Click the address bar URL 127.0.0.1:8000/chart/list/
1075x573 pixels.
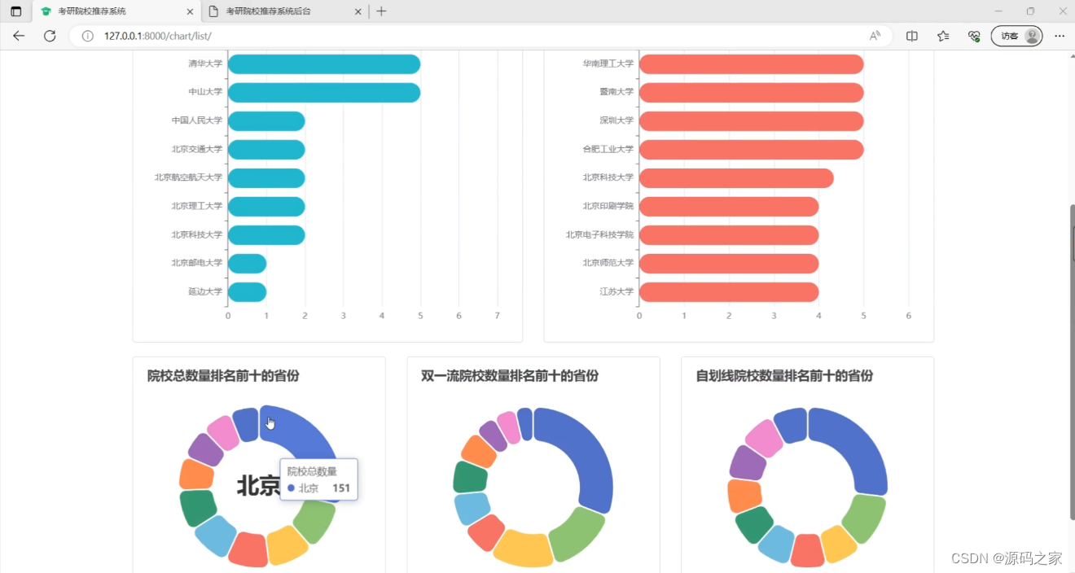157,36
